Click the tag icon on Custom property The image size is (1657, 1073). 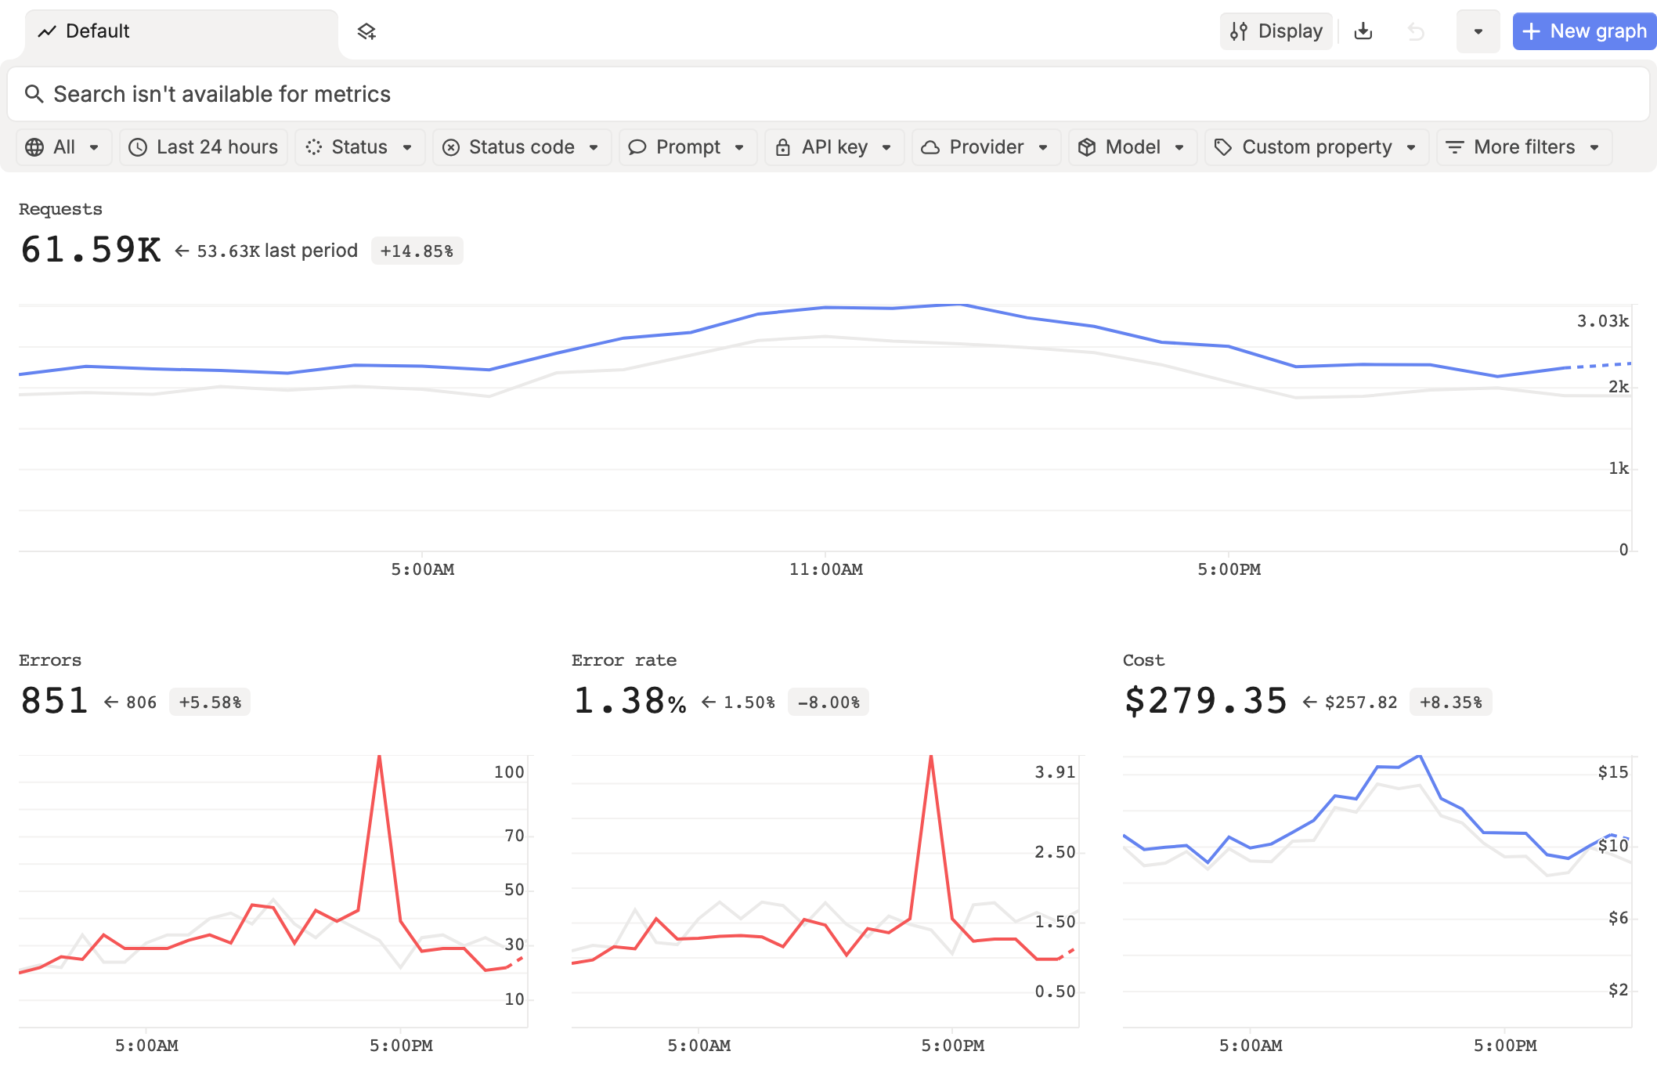(x=1223, y=147)
